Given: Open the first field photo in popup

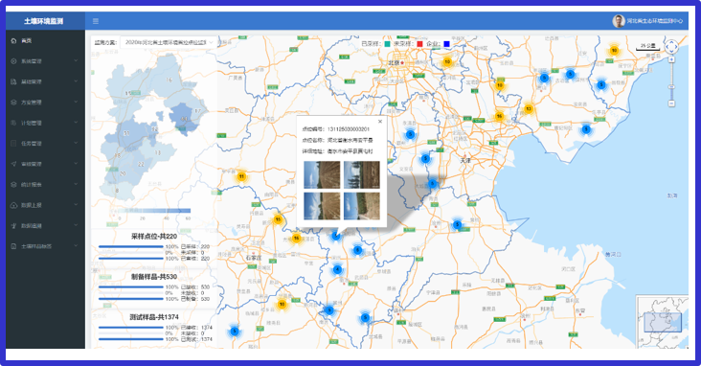Looking at the screenshot, I should [322, 175].
